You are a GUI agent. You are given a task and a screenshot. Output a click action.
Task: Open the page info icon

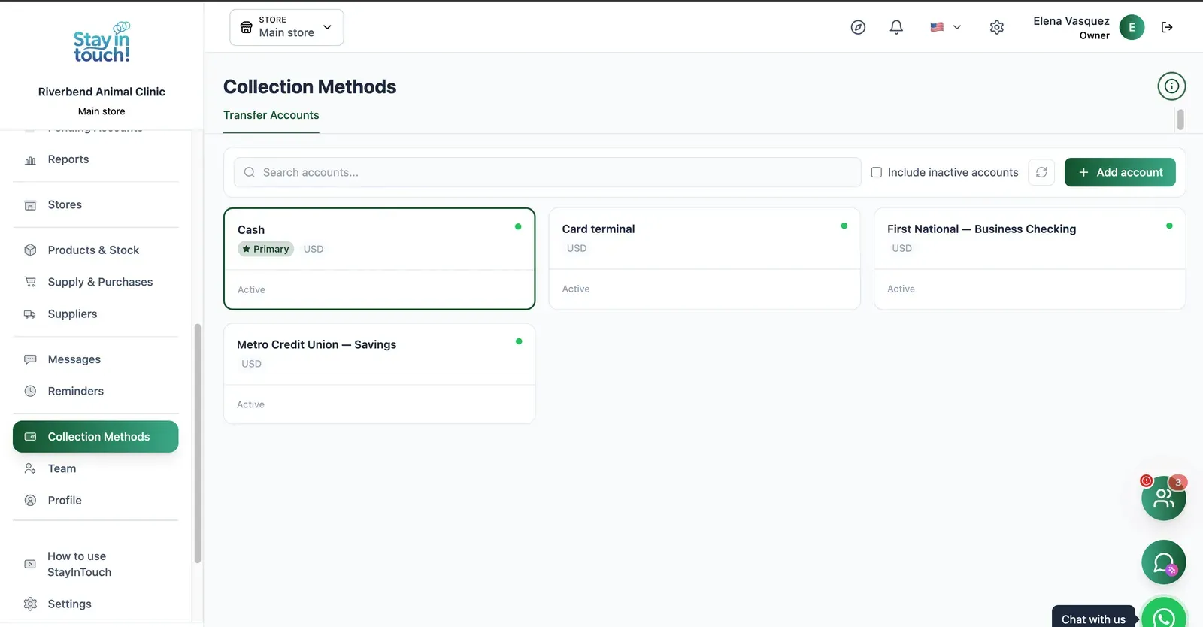[x=1171, y=86]
